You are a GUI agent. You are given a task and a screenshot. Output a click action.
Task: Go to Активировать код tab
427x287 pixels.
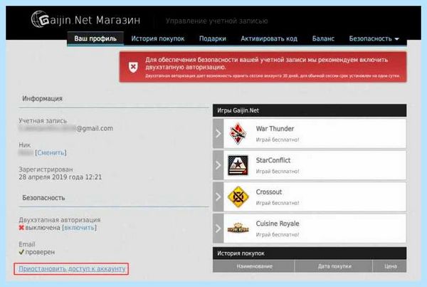coord(269,38)
